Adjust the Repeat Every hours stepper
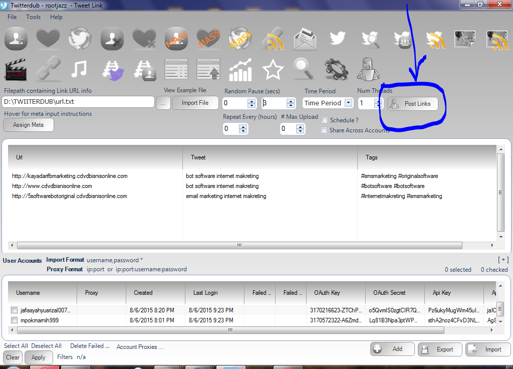This screenshot has width=513, height=369. (243, 129)
